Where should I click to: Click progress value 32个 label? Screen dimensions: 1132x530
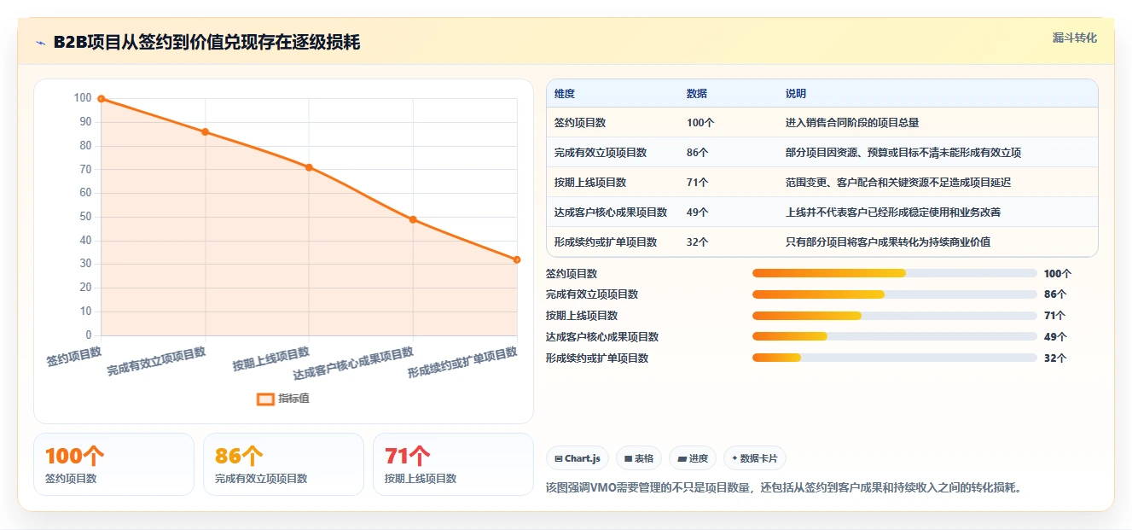tap(1055, 358)
